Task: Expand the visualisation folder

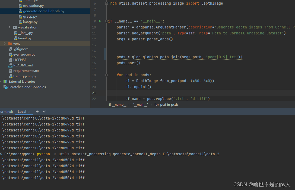Action: 9,27
